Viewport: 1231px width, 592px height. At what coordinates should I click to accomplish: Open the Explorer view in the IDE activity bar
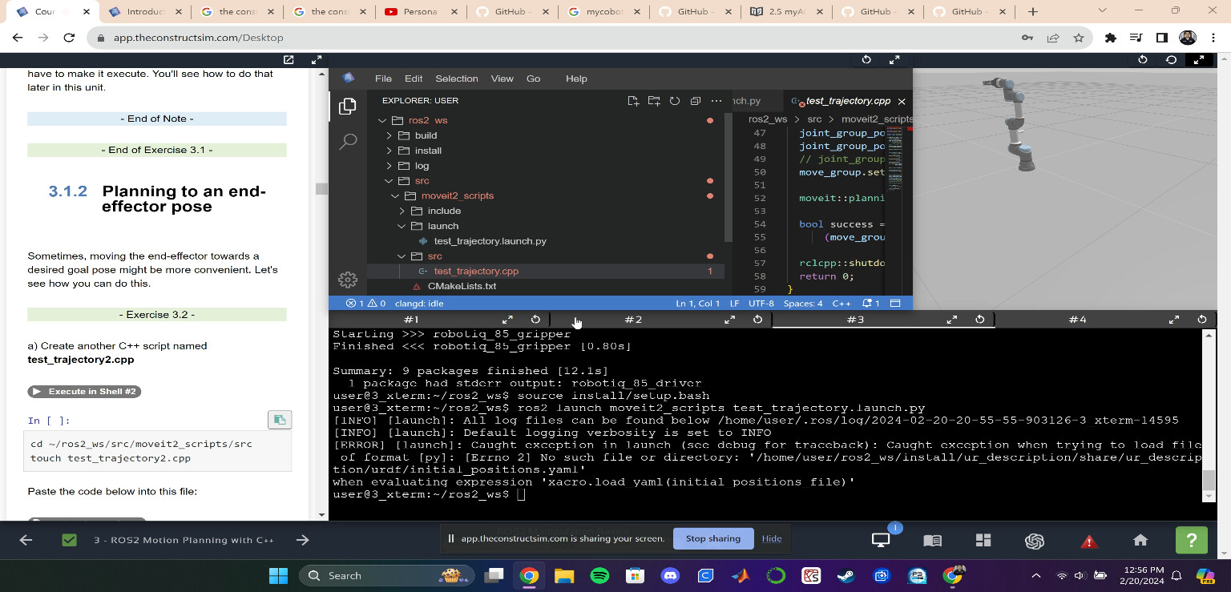tap(347, 107)
